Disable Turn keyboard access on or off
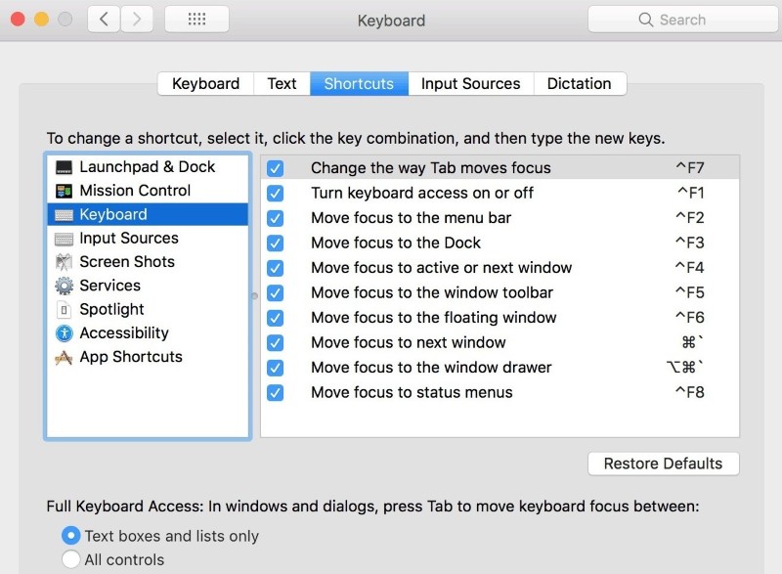 click(275, 193)
